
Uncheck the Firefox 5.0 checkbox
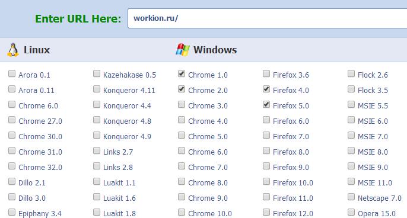point(266,104)
